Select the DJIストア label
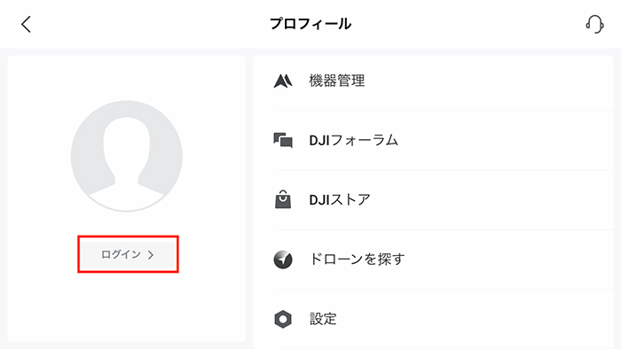The height and width of the screenshot is (349, 621). pyautogui.click(x=340, y=199)
